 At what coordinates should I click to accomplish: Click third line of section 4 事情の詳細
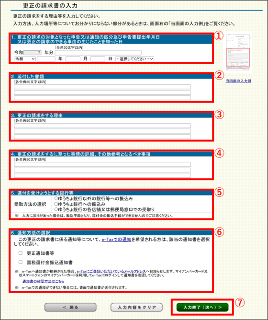point(102,175)
